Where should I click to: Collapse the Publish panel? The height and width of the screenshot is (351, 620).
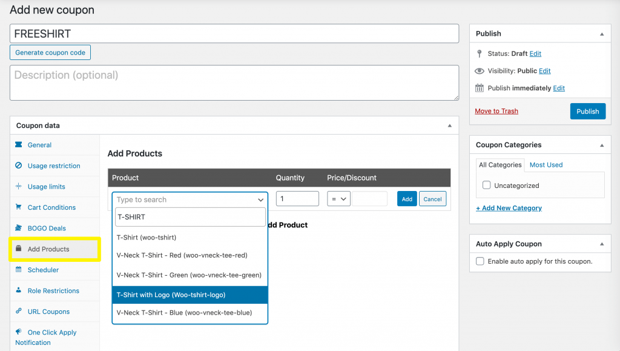tap(601, 34)
